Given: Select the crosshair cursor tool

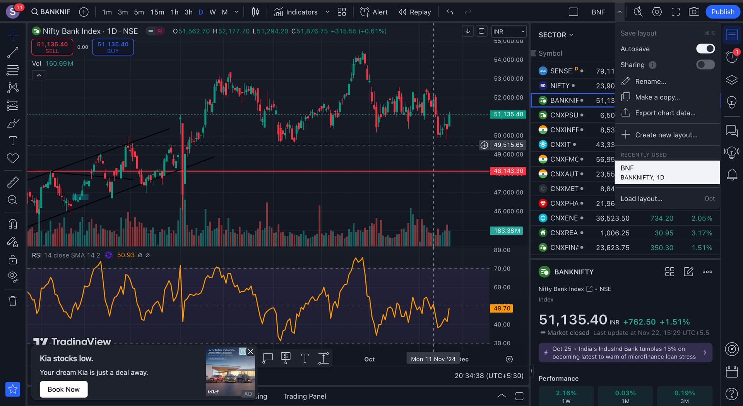Looking at the screenshot, I should pos(13,35).
